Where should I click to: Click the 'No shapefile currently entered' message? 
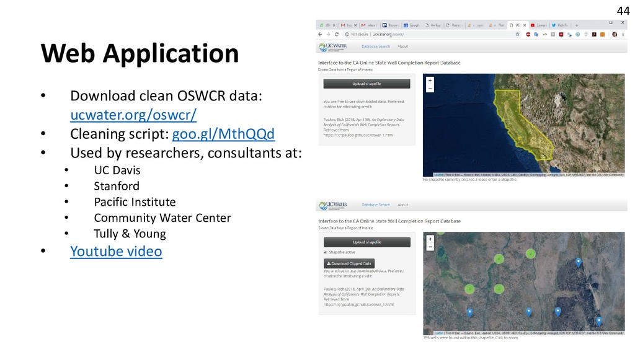click(470, 179)
